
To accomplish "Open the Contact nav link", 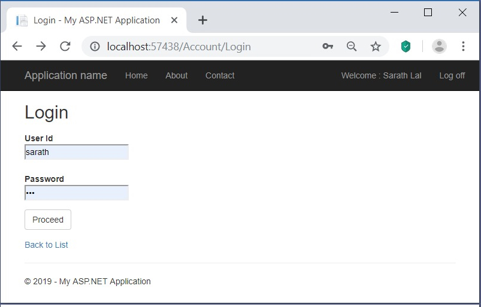I will click(x=220, y=75).
